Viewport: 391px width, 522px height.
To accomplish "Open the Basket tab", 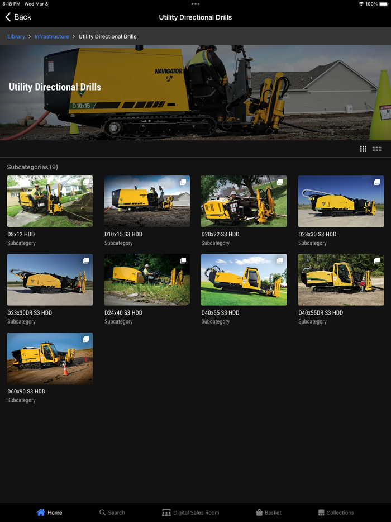I will click(x=269, y=512).
